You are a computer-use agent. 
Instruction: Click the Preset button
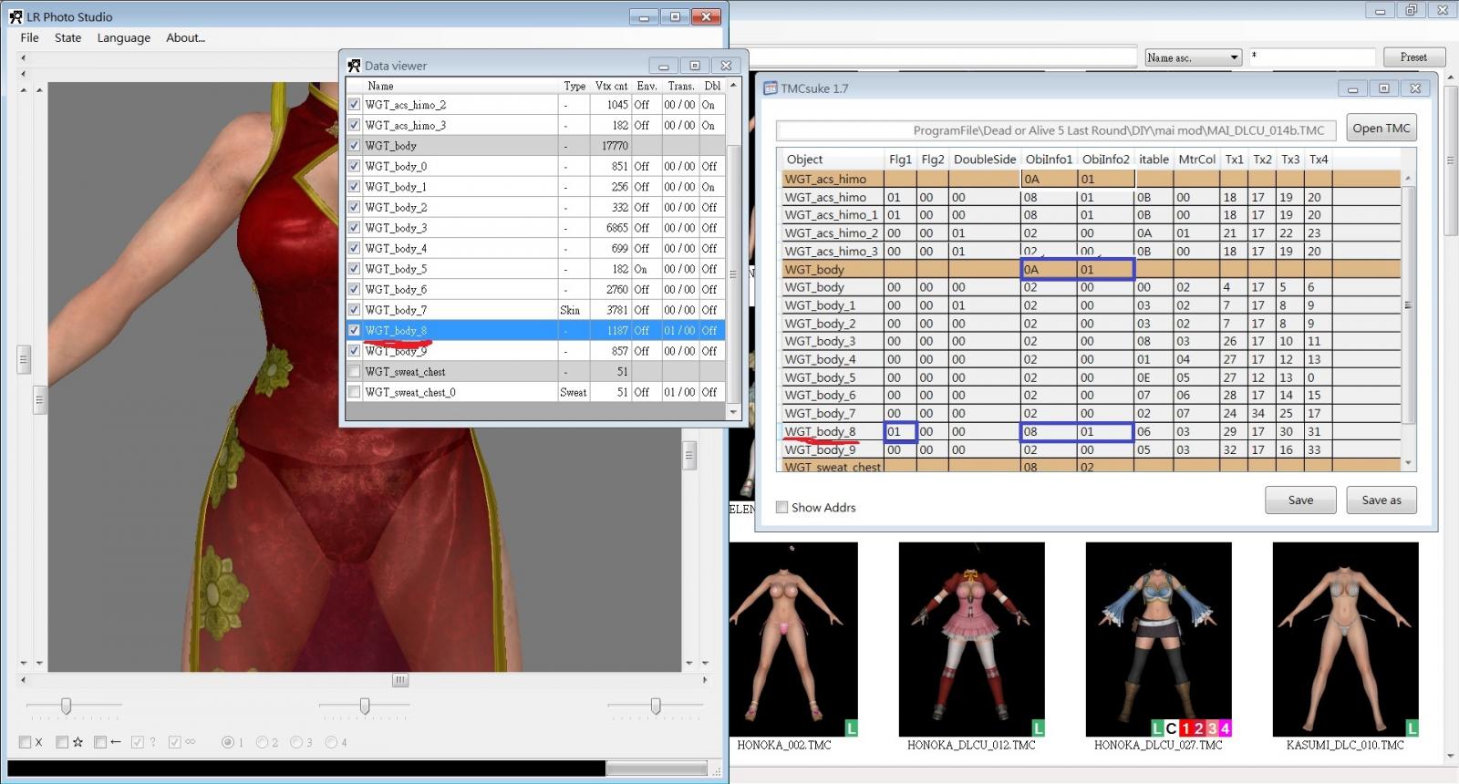click(1413, 57)
